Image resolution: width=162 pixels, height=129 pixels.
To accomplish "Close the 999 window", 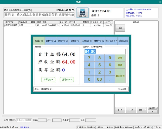I will coord(160,2).
